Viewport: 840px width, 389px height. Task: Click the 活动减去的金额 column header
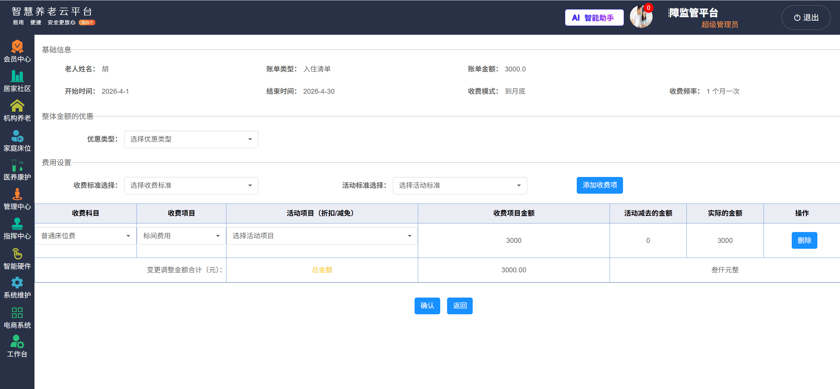pyautogui.click(x=648, y=213)
